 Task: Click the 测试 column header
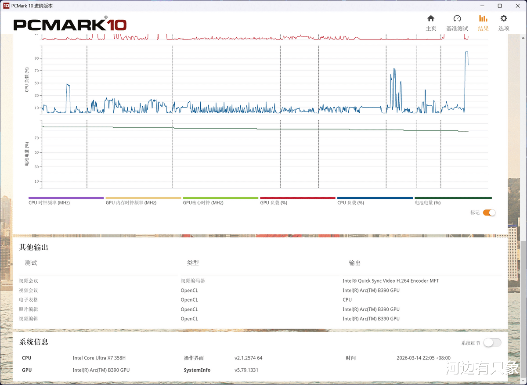point(31,263)
